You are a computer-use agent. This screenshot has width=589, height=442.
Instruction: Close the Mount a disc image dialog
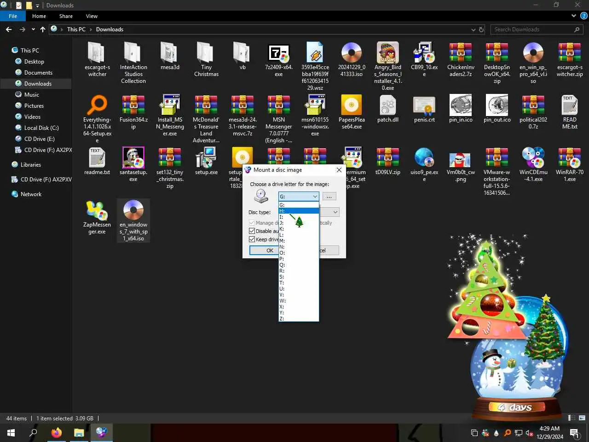339,170
